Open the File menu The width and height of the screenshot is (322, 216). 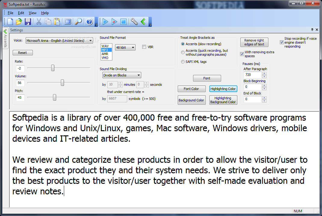click(11, 13)
